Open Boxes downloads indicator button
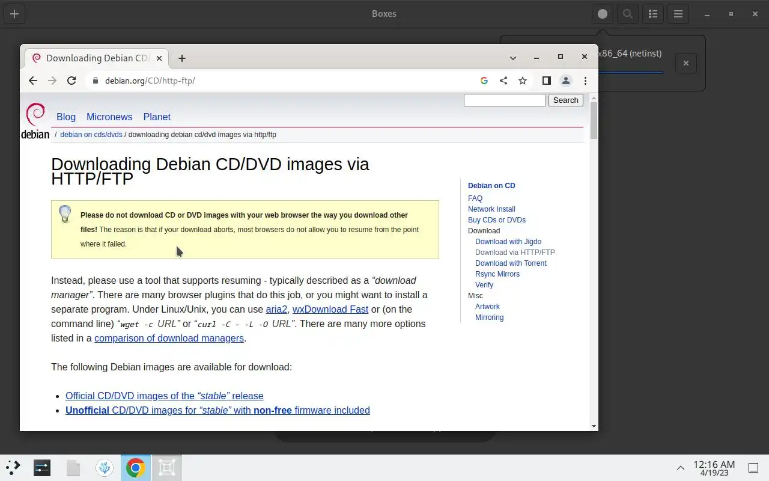The height and width of the screenshot is (481, 769). pyautogui.click(x=603, y=14)
